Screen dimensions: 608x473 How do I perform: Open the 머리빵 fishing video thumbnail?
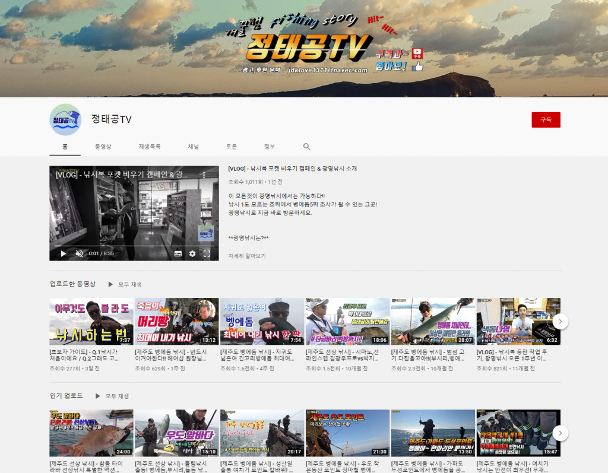click(x=176, y=321)
